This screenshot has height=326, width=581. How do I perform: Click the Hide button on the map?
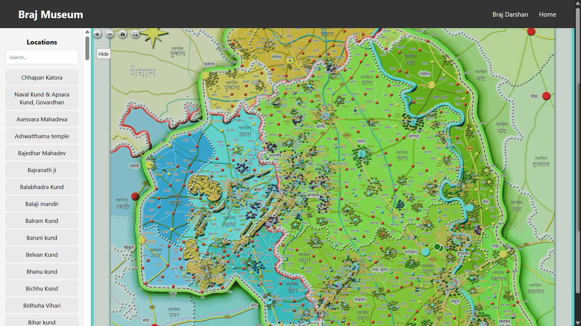(104, 54)
